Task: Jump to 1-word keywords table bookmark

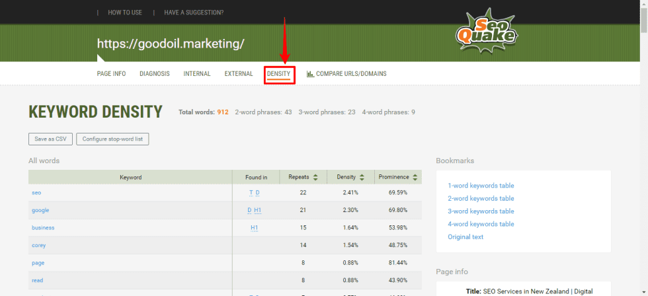Action: point(481,186)
